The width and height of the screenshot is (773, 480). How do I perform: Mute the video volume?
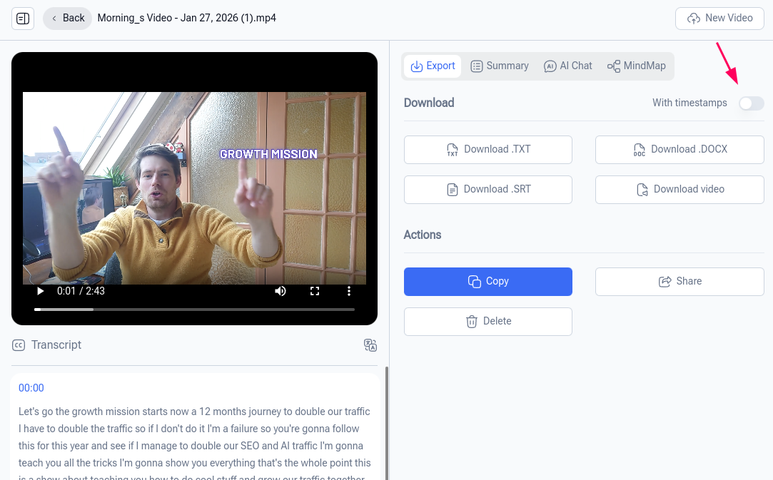pos(281,291)
